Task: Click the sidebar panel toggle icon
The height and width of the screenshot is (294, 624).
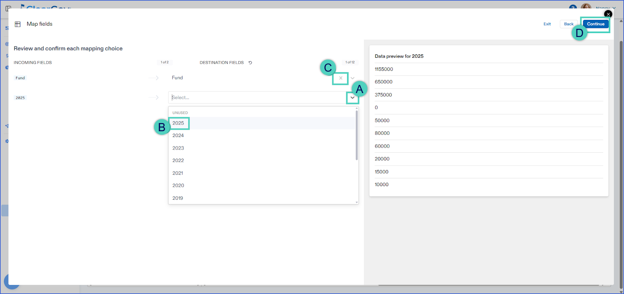Action: [x=8, y=8]
